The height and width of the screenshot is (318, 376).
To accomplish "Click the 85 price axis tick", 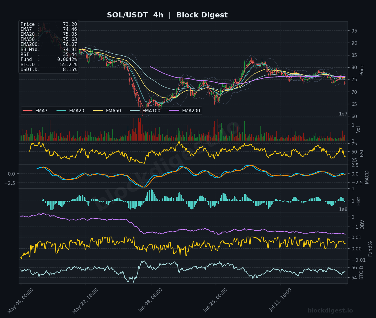I will [x=354, y=55].
